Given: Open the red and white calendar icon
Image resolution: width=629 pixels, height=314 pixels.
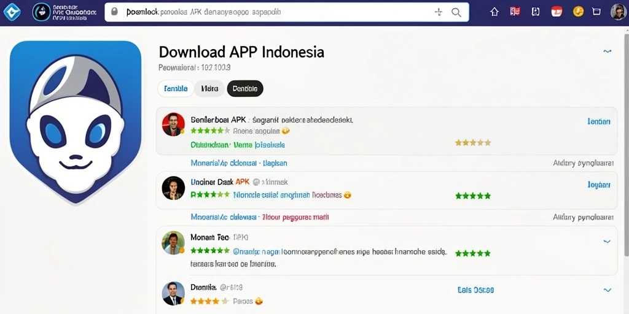Looking at the screenshot, I should [x=557, y=12].
